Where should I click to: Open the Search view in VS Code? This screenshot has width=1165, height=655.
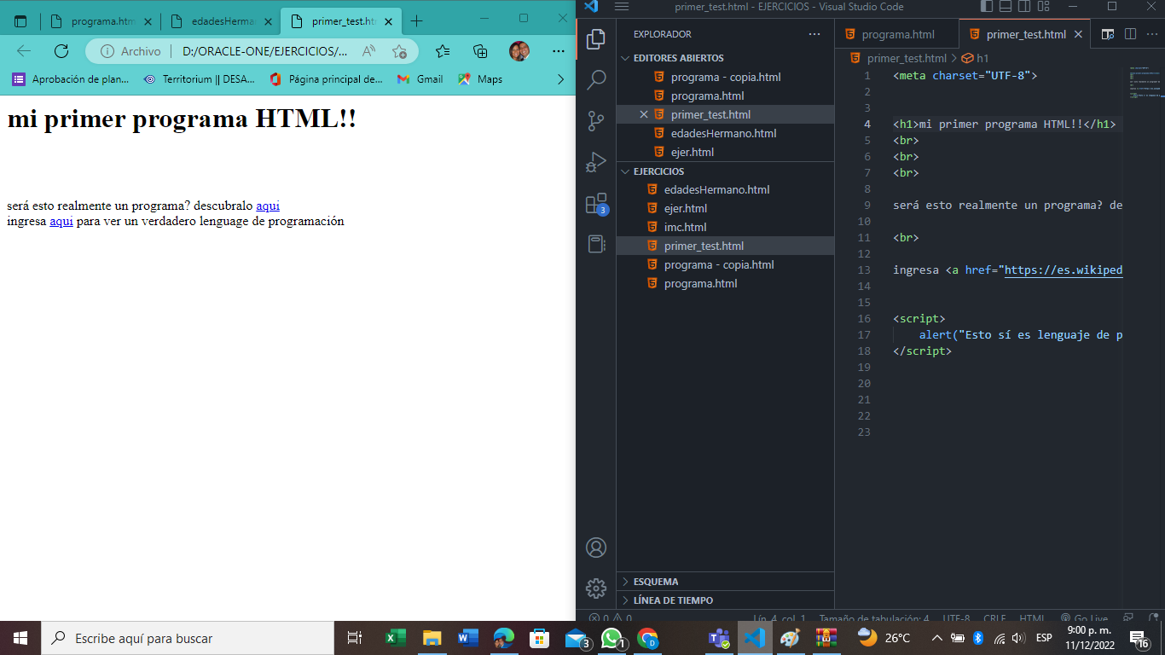coord(596,80)
